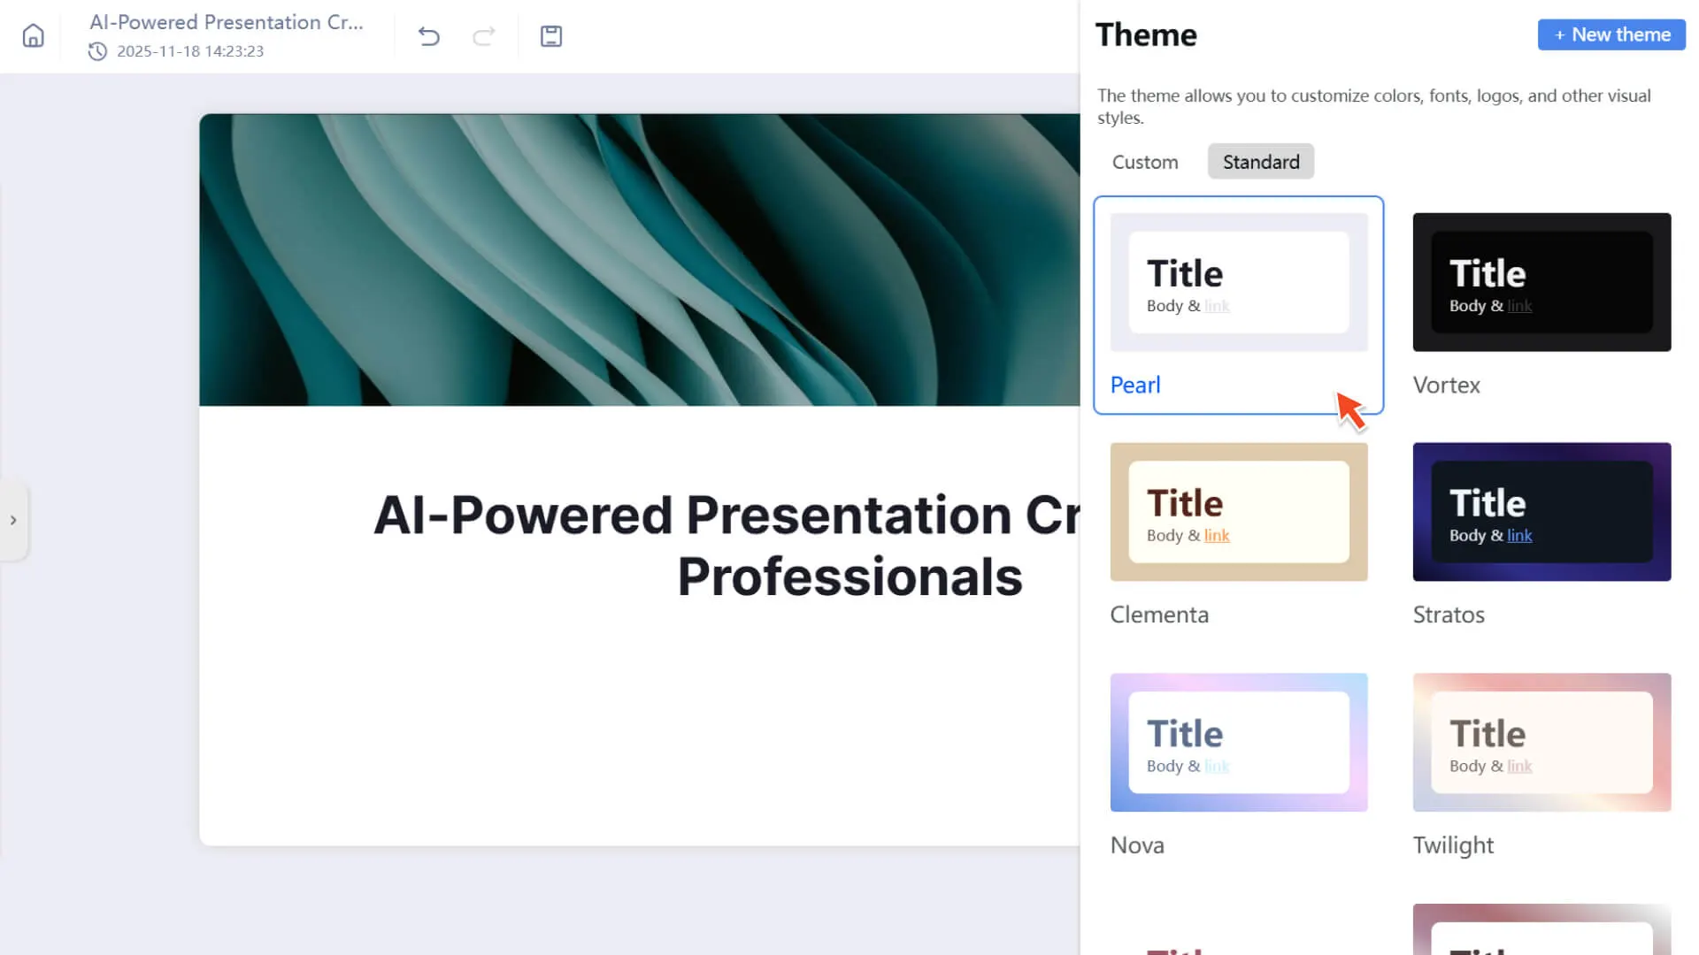
Task: Expand the left sidebar panel
Action: coord(13,520)
